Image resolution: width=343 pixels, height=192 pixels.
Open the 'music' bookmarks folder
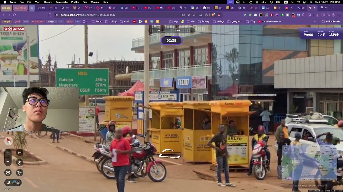pyautogui.click(x=125, y=21)
